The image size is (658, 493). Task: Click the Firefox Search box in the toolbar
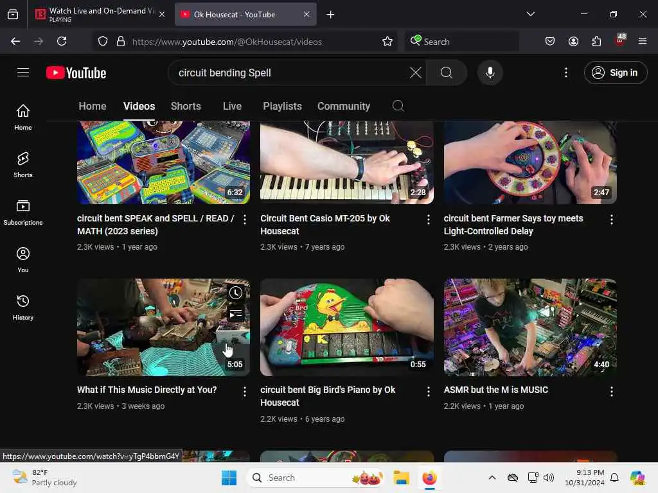point(461,42)
